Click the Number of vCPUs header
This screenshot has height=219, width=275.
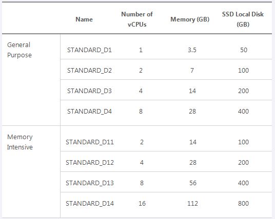tap(137, 19)
